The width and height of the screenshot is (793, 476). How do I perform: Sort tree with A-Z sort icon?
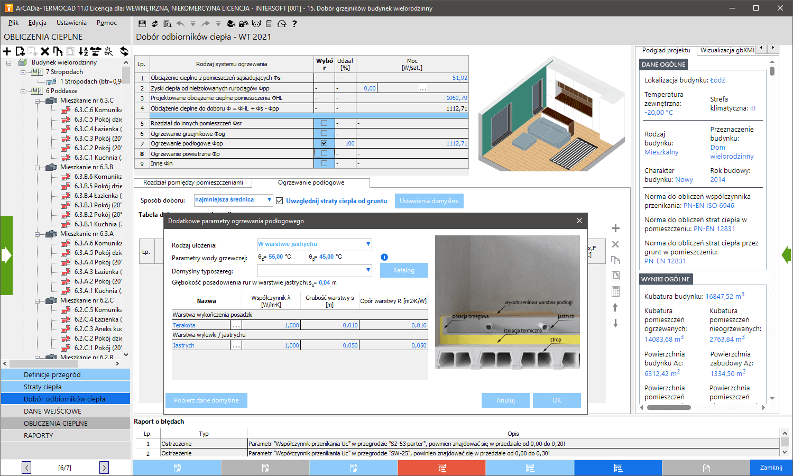(83, 51)
